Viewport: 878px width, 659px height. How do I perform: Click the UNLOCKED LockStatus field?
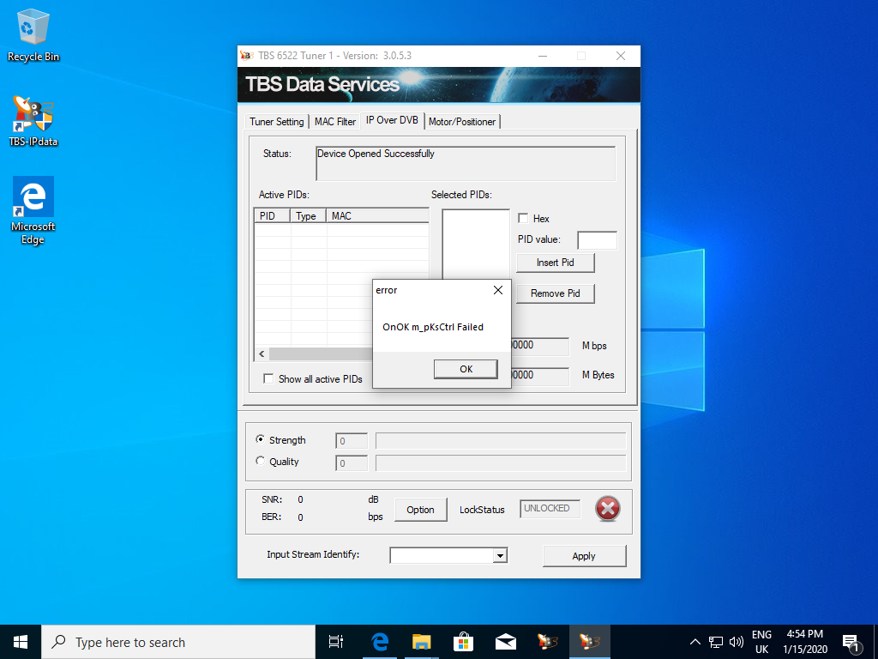pos(550,509)
